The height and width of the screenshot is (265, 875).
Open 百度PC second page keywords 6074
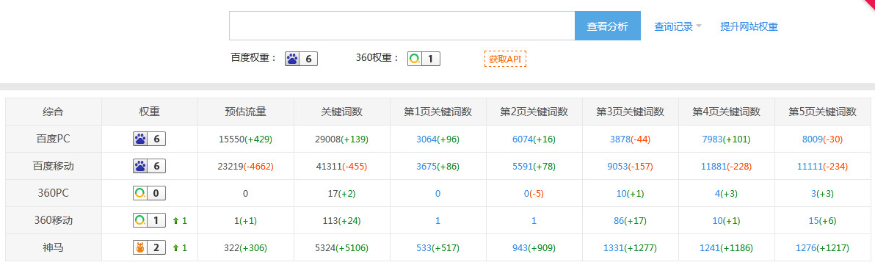523,139
